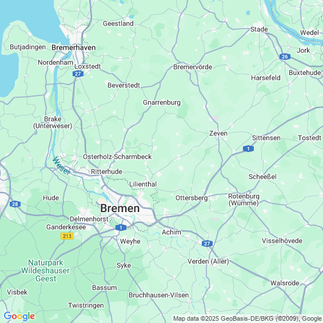Select the Delmenhorst label

click(89, 219)
